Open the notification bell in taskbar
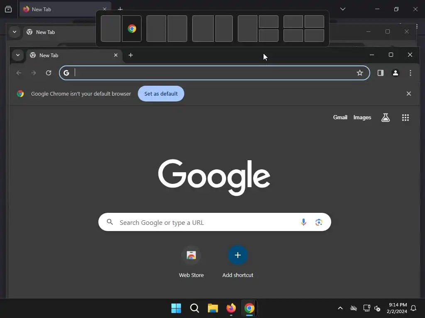 click(x=413, y=308)
